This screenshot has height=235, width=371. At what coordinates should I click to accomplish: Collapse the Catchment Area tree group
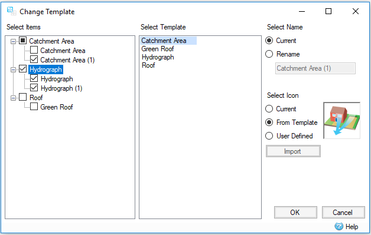[13, 41]
